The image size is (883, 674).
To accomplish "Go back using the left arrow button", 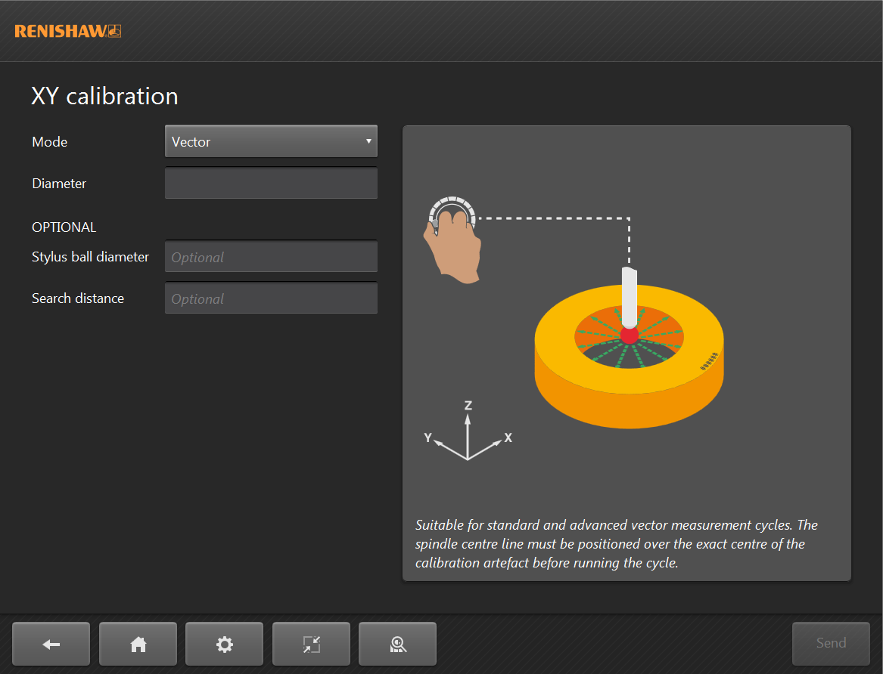I will [51, 644].
